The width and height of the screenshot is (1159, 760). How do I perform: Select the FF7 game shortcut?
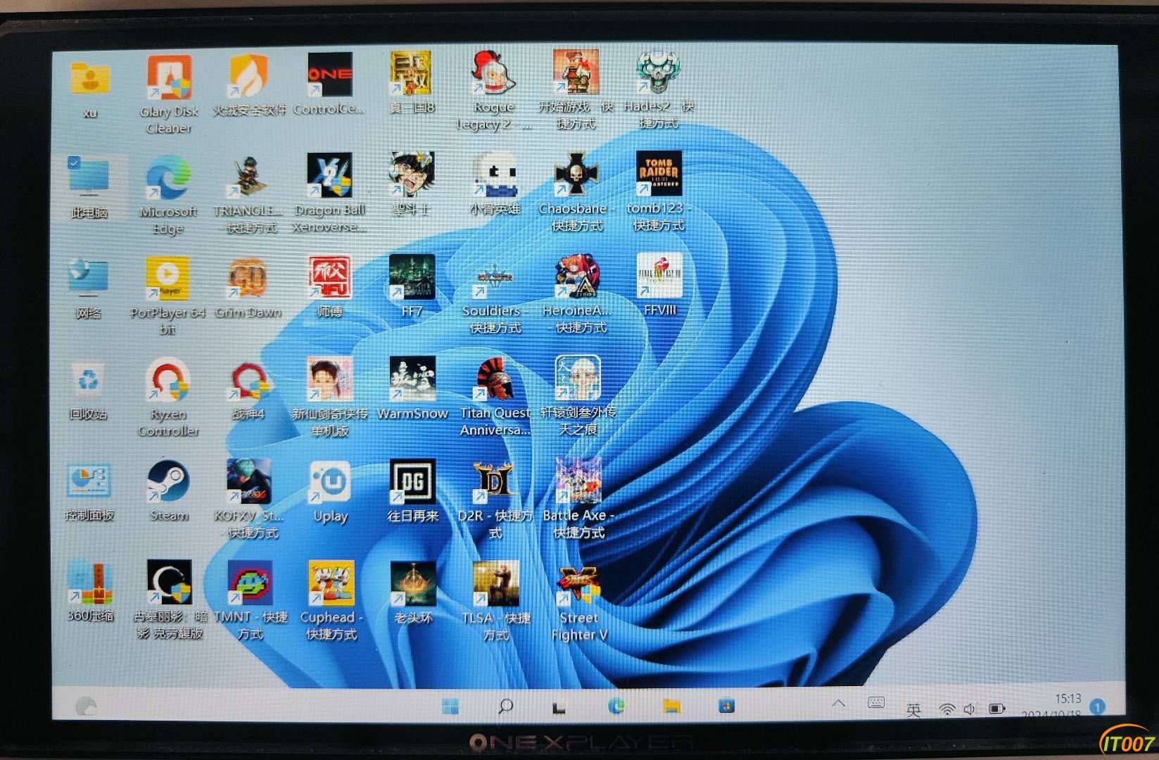click(412, 277)
